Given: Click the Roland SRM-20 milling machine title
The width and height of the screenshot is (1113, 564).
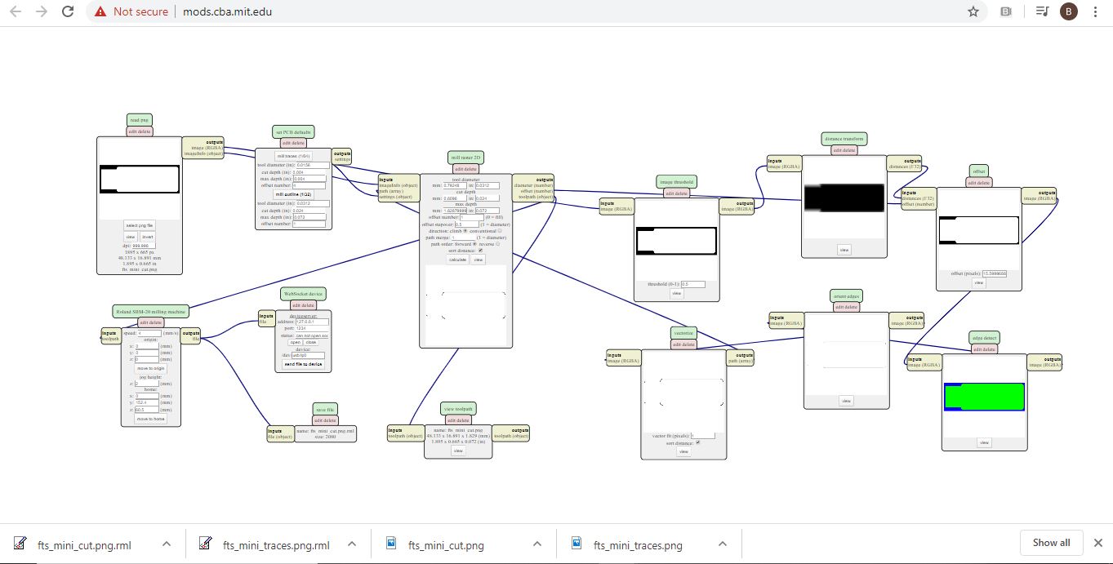Looking at the screenshot, I should (151, 311).
